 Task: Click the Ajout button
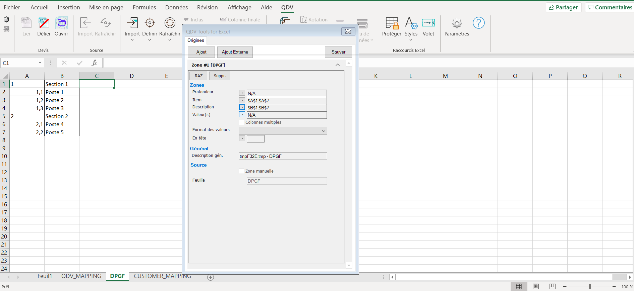coord(201,52)
